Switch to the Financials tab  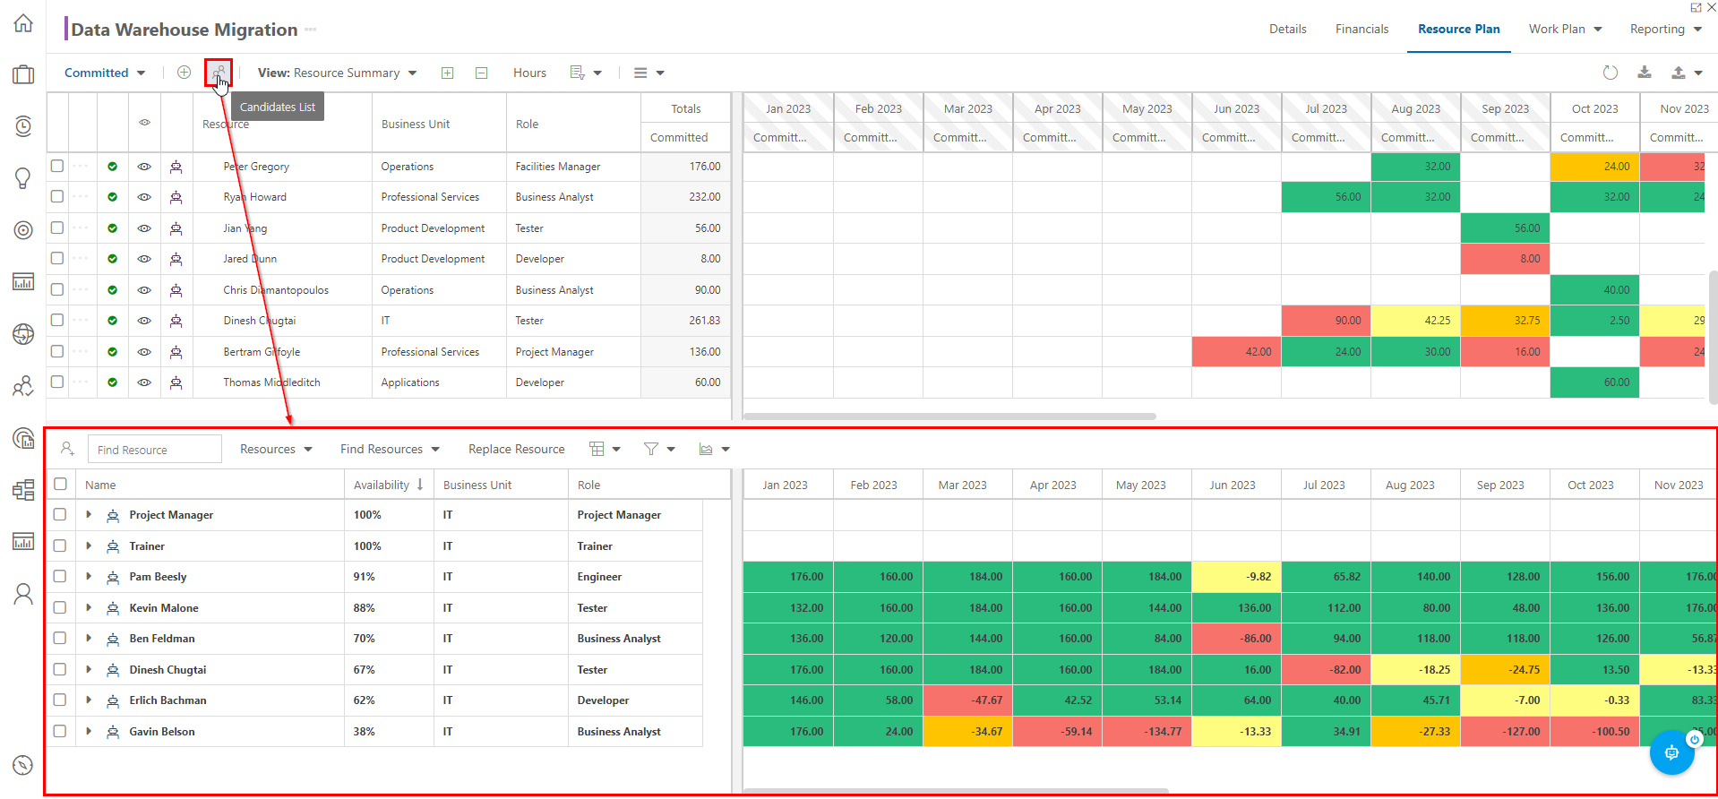pos(1362,29)
